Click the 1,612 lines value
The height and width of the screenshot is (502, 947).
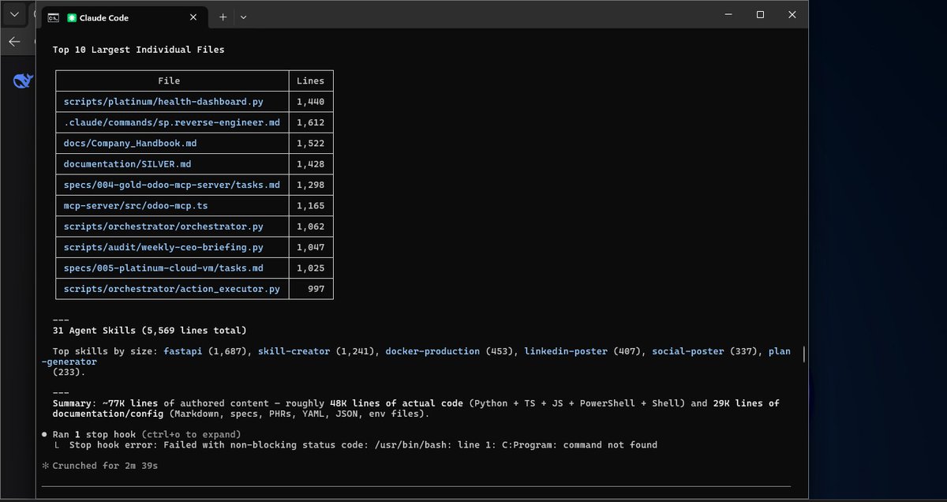pos(310,122)
